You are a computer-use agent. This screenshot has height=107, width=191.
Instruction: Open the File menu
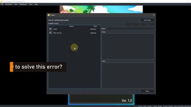(x=2, y=4)
